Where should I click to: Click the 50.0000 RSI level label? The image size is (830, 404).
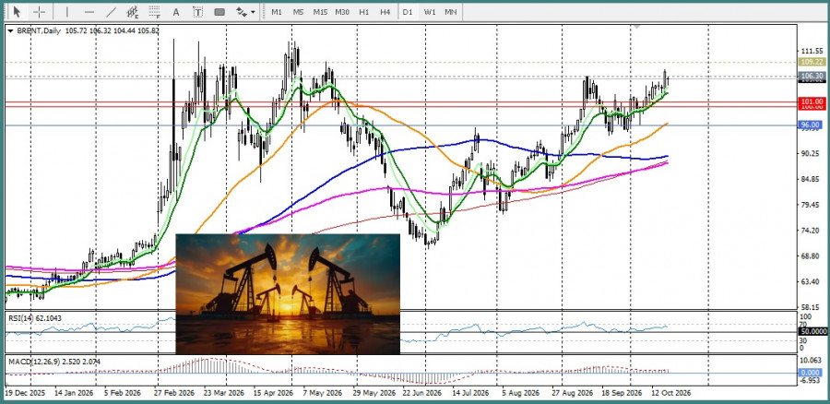[812, 331]
